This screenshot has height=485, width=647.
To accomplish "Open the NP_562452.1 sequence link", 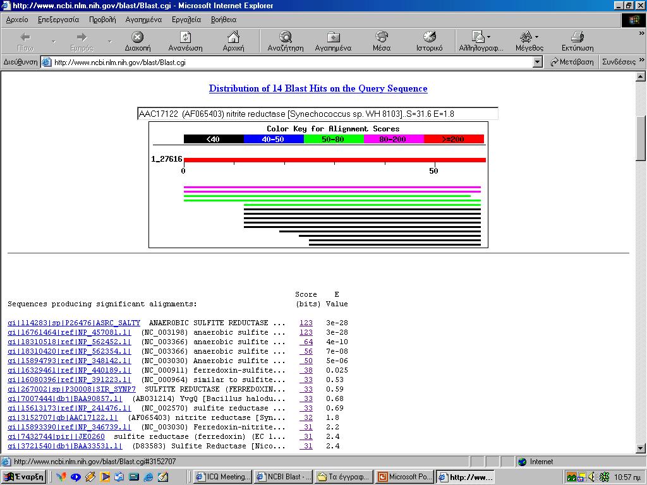I will (x=70, y=342).
